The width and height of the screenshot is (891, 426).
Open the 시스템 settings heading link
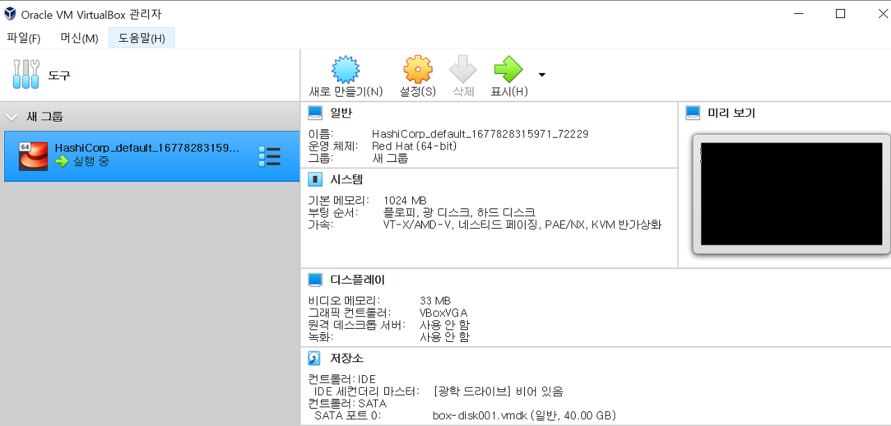(x=347, y=179)
